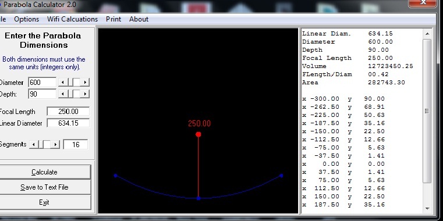Increase Segments with right arrow
The height and width of the screenshot is (221, 443).
pos(55,144)
